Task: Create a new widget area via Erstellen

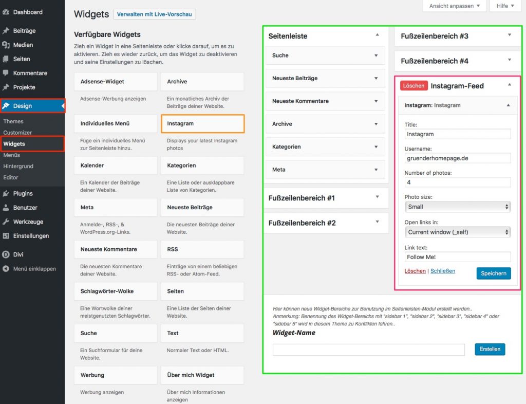Action: tap(490, 349)
